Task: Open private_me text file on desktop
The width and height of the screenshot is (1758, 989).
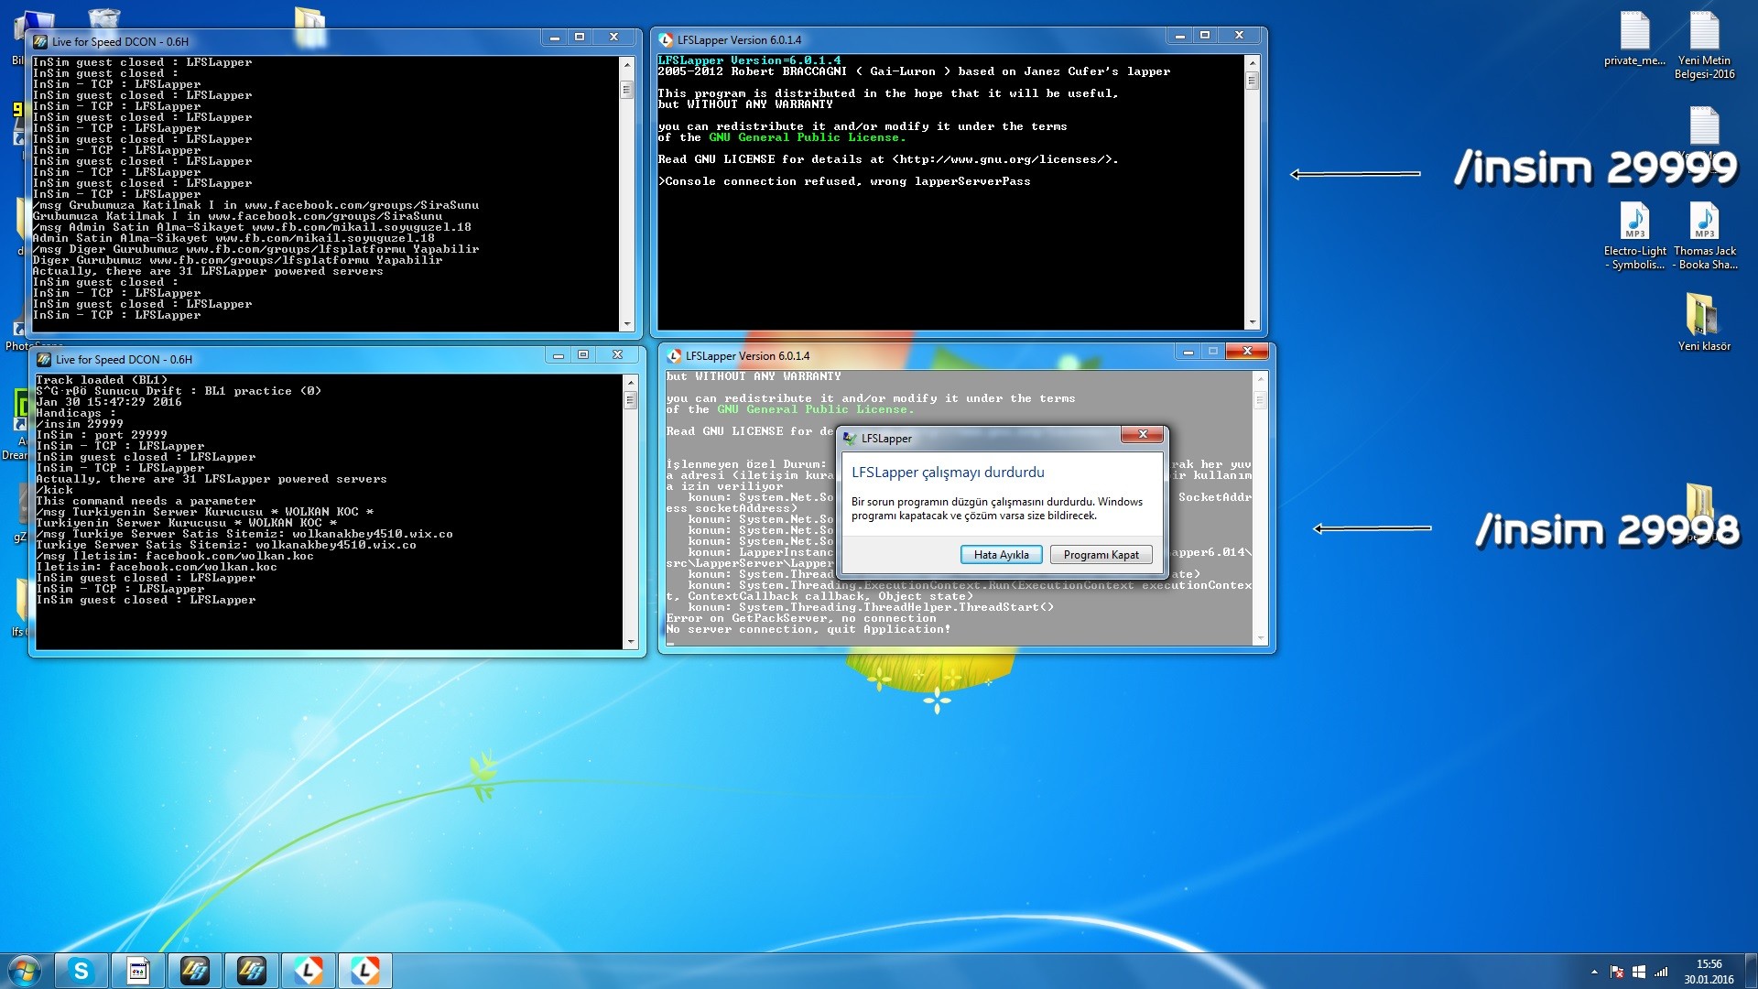Action: pos(1634,38)
